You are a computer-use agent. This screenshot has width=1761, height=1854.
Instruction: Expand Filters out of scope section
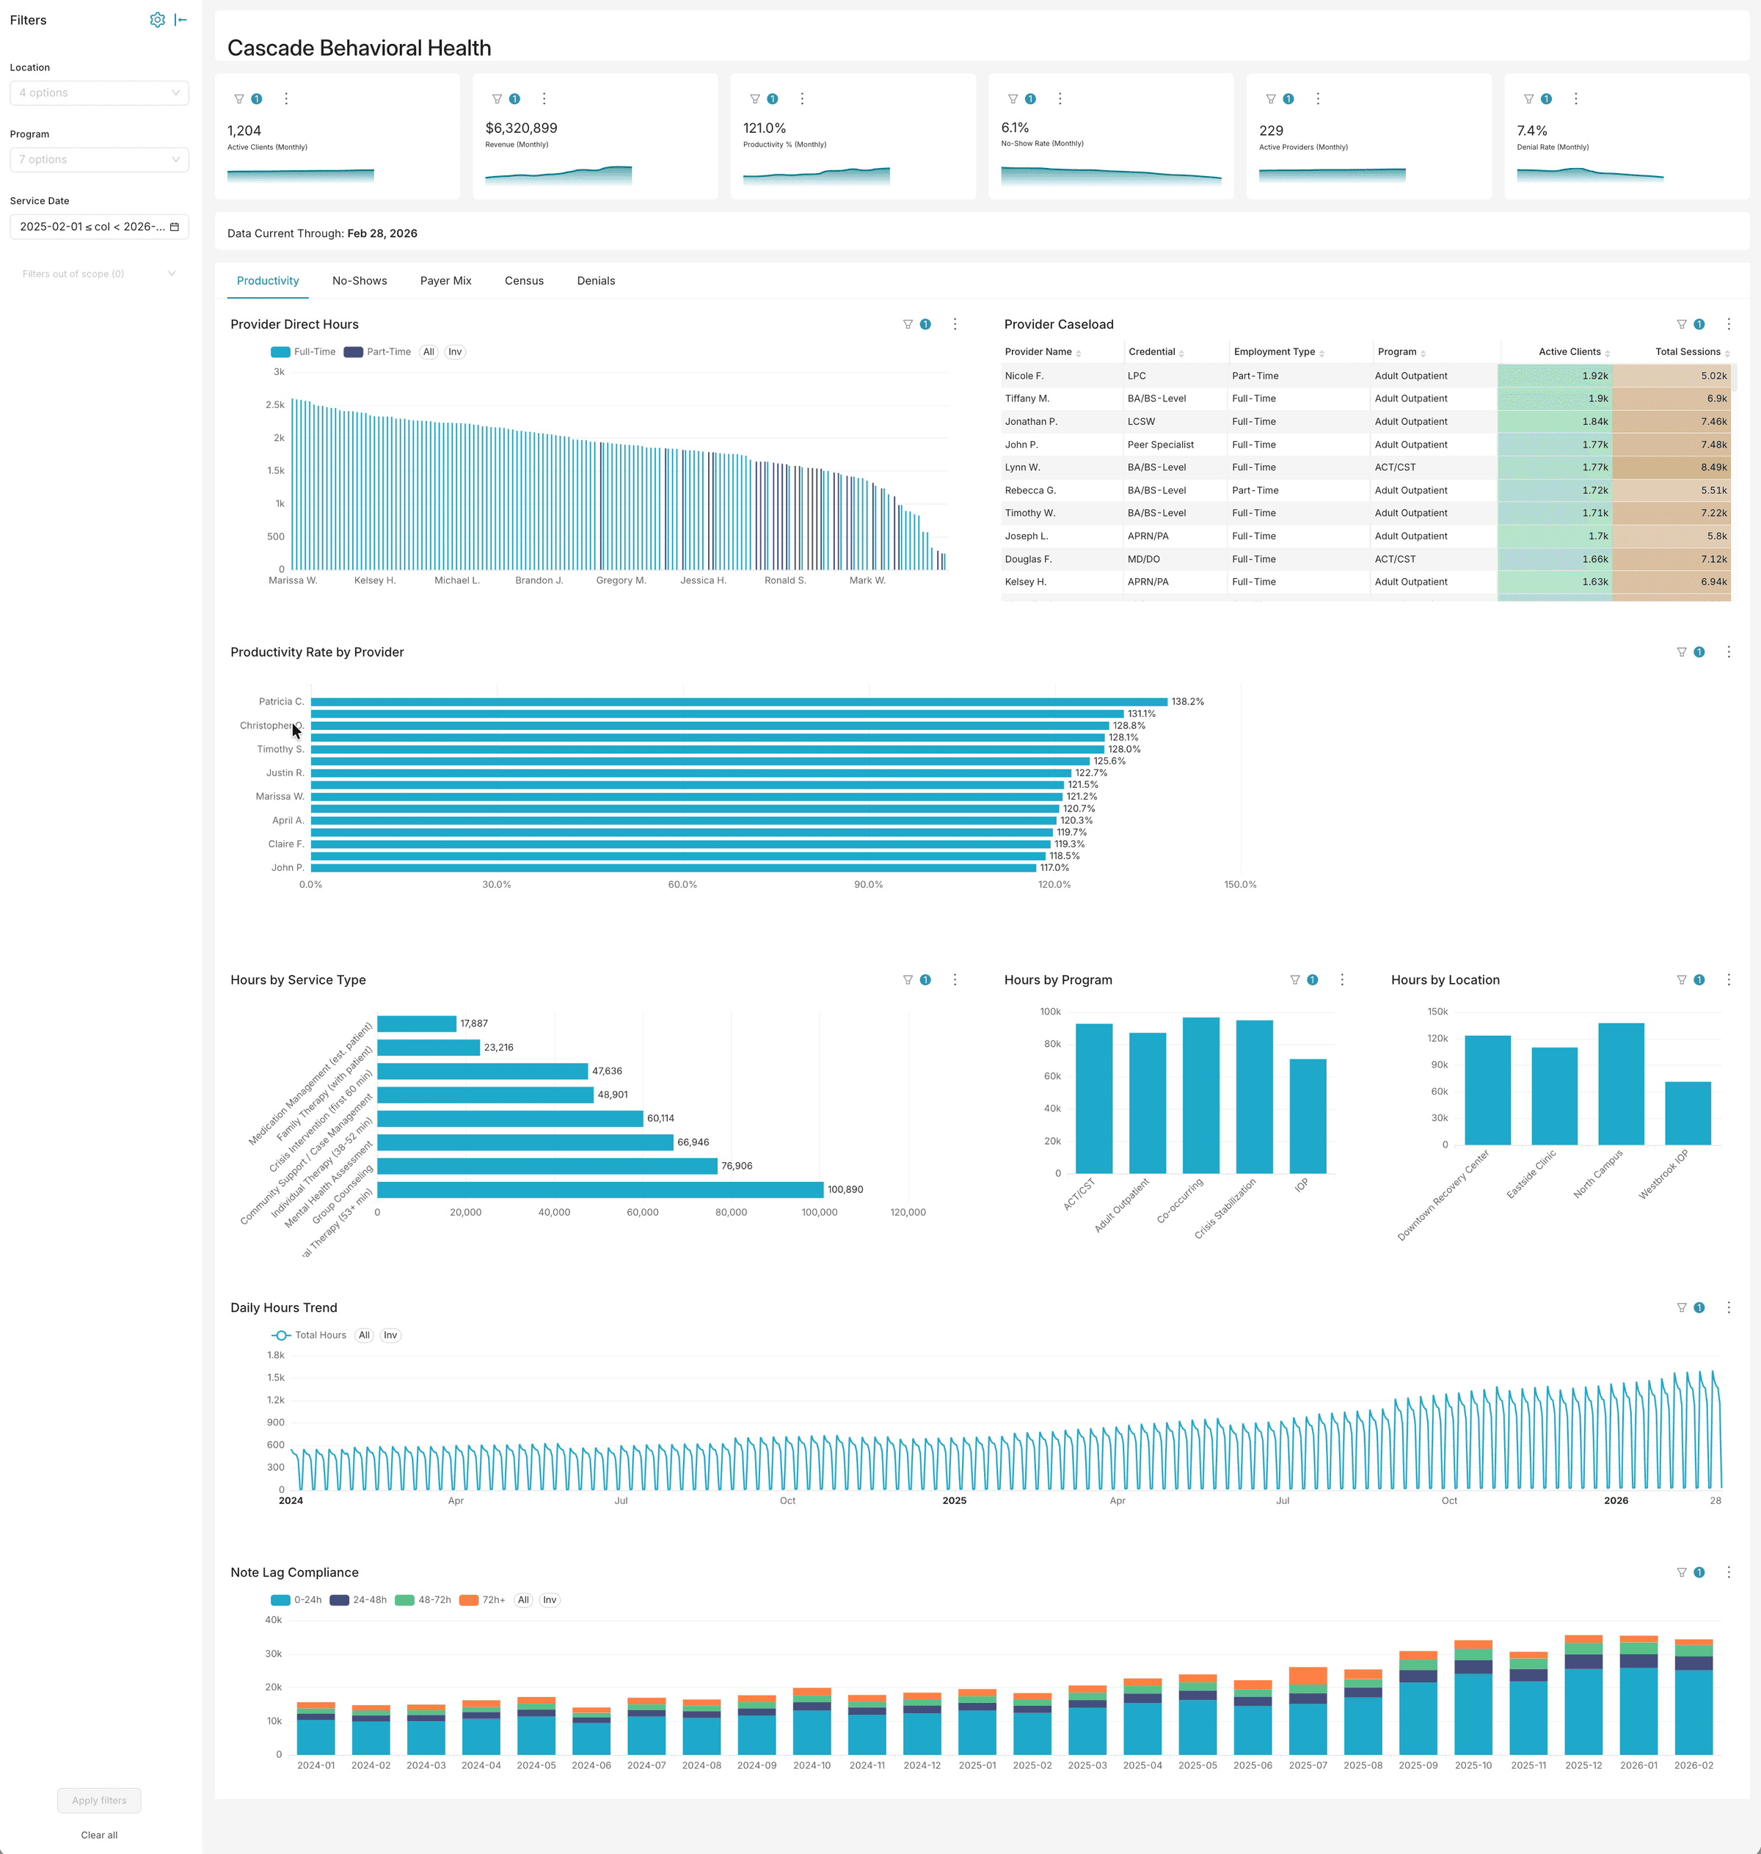[171, 273]
